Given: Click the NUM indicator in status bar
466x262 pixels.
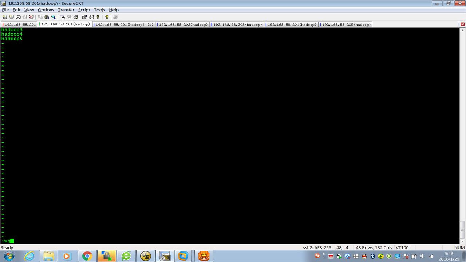Looking at the screenshot, I should (459, 248).
